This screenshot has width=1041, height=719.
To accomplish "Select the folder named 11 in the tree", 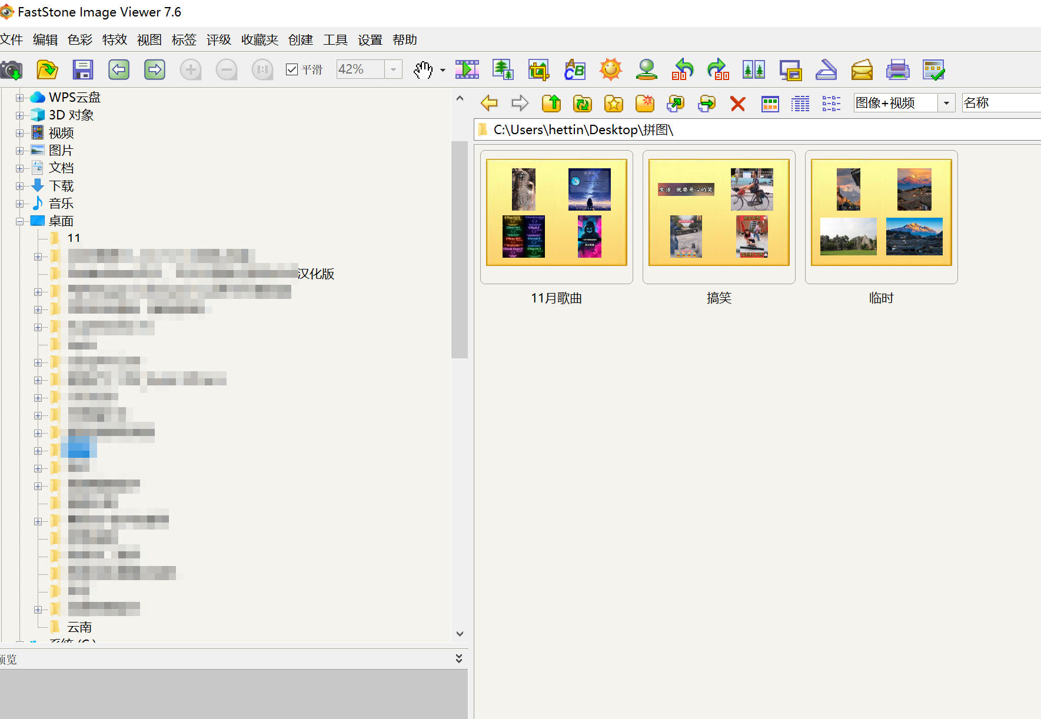I will 74,238.
